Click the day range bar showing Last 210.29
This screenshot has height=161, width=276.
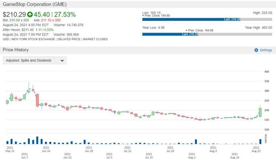point(207,19)
